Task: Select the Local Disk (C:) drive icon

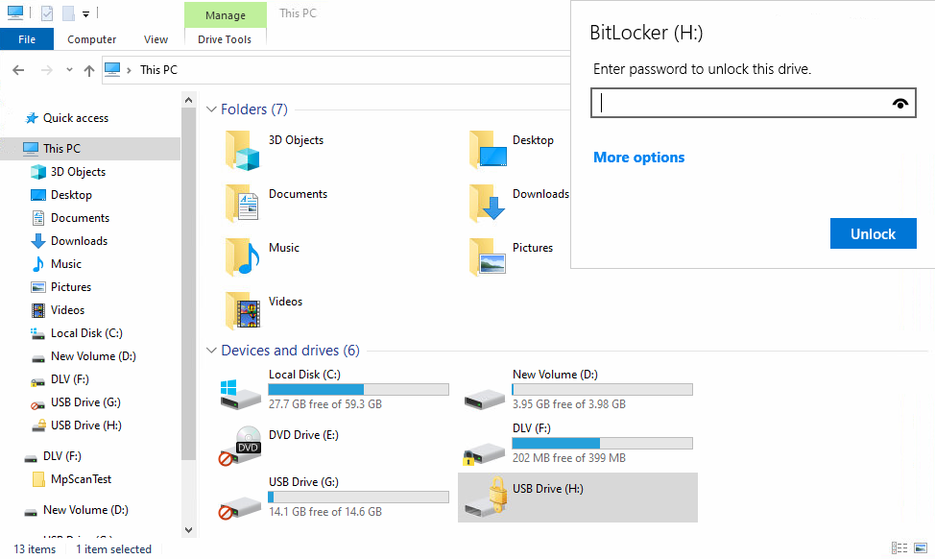Action: click(x=240, y=394)
